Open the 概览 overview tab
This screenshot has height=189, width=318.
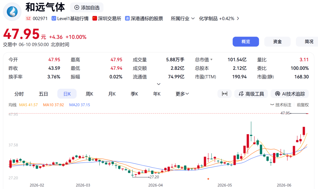pyautogui.click(x=246, y=42)
